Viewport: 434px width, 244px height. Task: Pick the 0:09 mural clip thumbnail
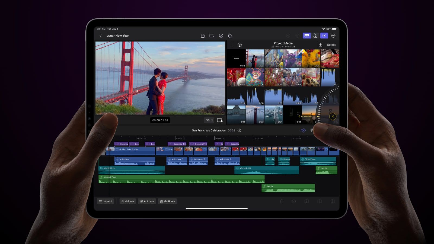pyautogui.click(x=274, y=58)
